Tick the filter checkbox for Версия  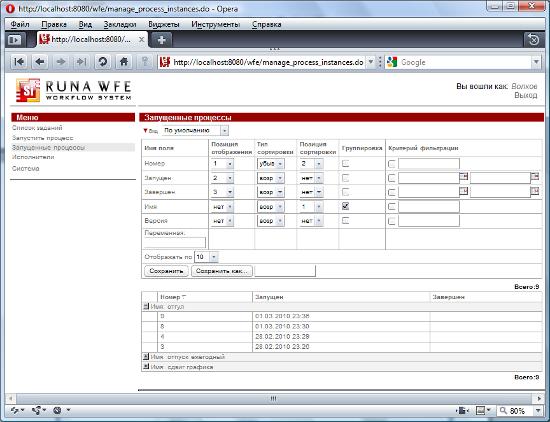tap(391, 221)
